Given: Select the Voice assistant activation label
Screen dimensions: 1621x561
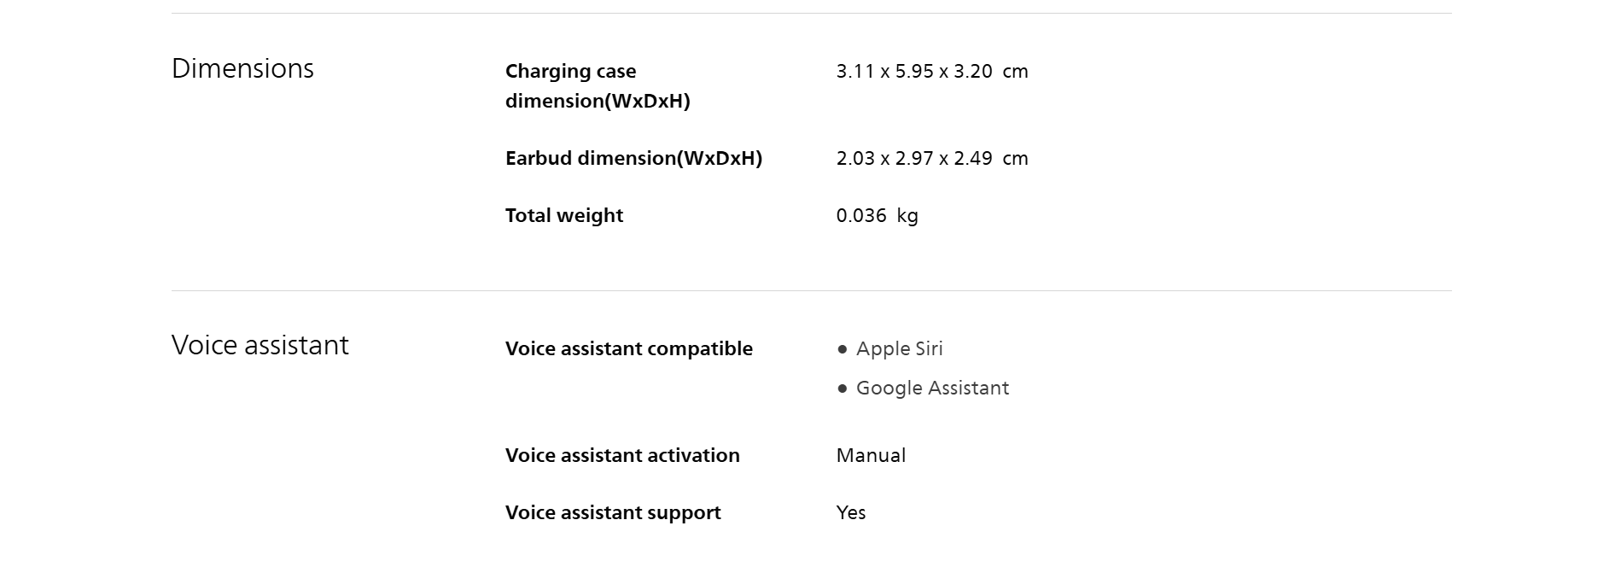Looking at the screenshot, I should click(622, 456).
